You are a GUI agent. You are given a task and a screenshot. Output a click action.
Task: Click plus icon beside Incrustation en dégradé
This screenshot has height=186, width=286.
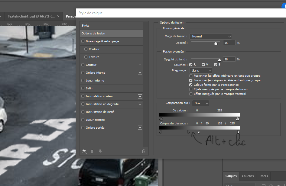click(140, 104)
